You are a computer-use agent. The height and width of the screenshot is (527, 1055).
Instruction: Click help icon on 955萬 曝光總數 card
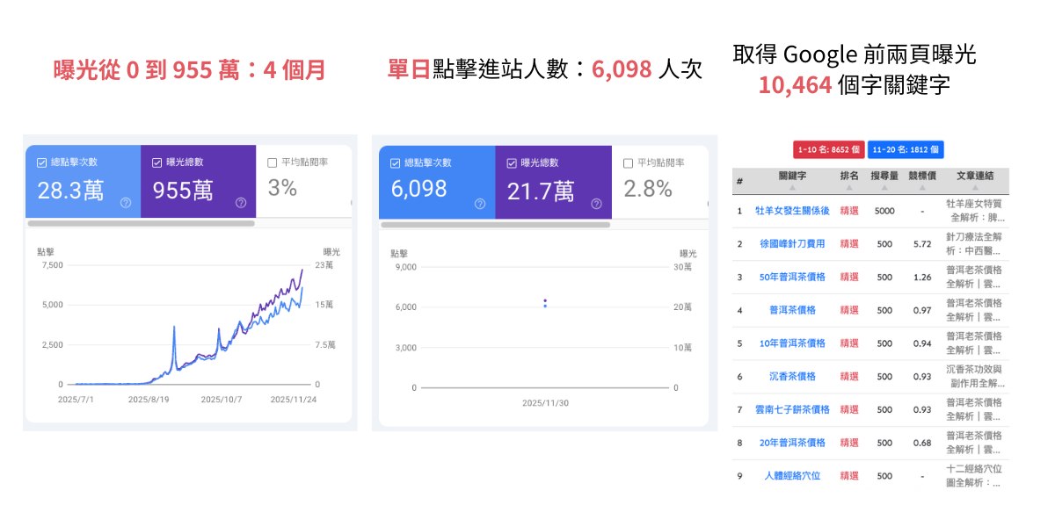point(241,203)
